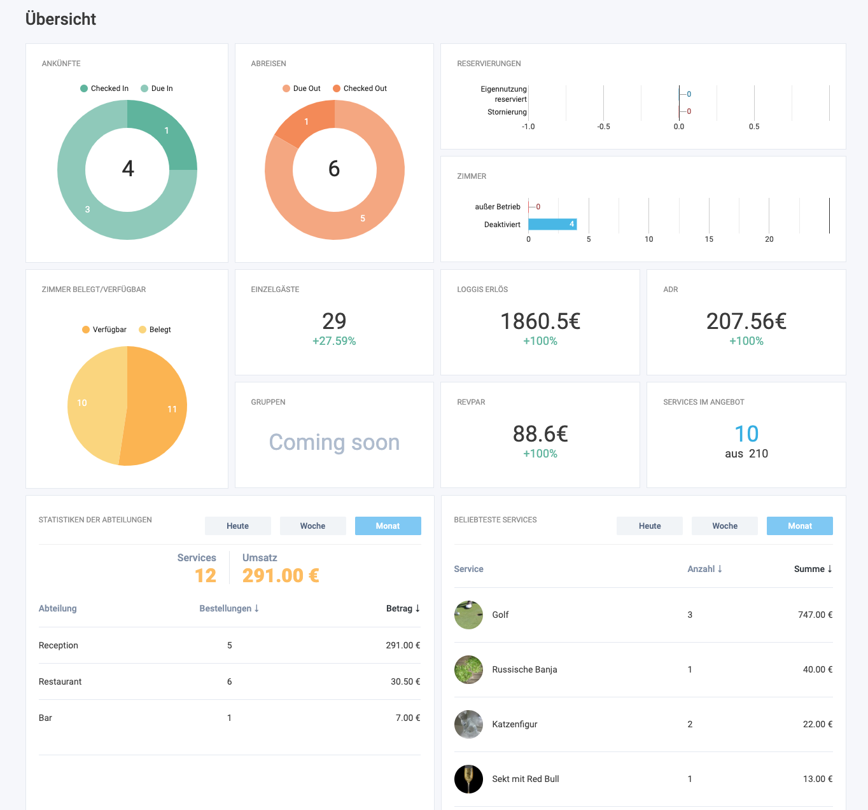Image resolution: width=868 pixels, height=810 pixels.
Task: Click the Golf service thumbnail
Action: 468,615
